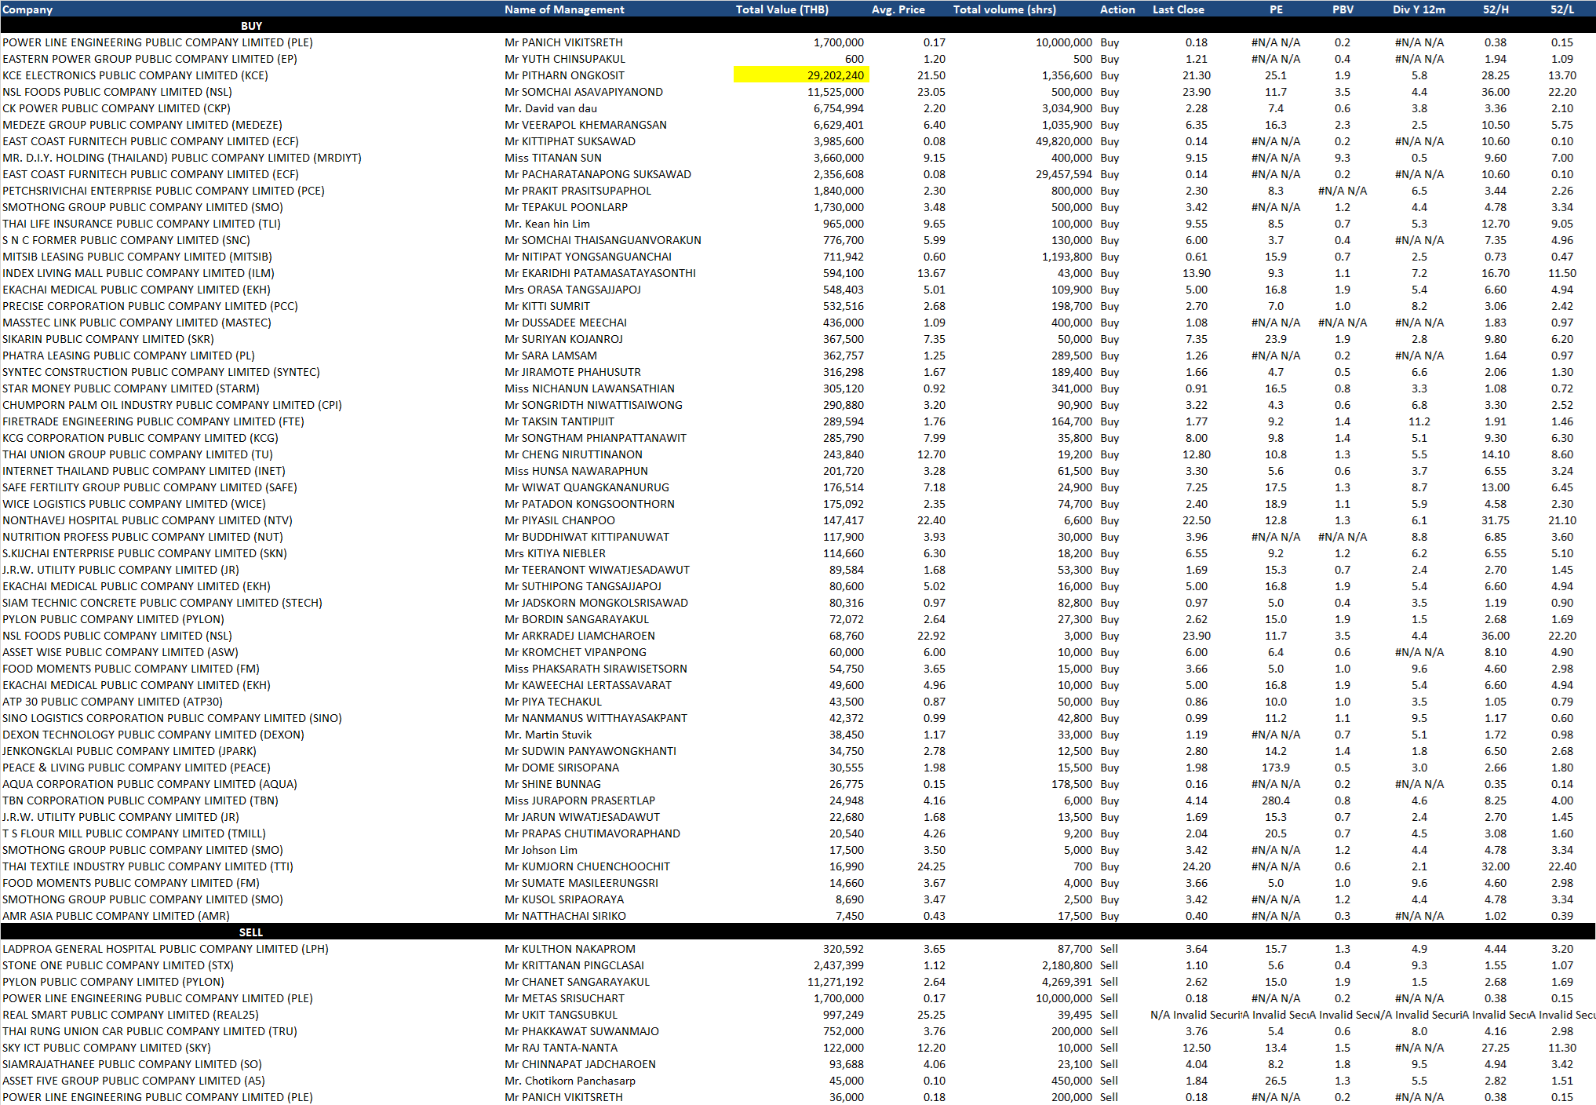
Task: Select the Mr. Martin Stuvik cell
Action: pos(548,735)
